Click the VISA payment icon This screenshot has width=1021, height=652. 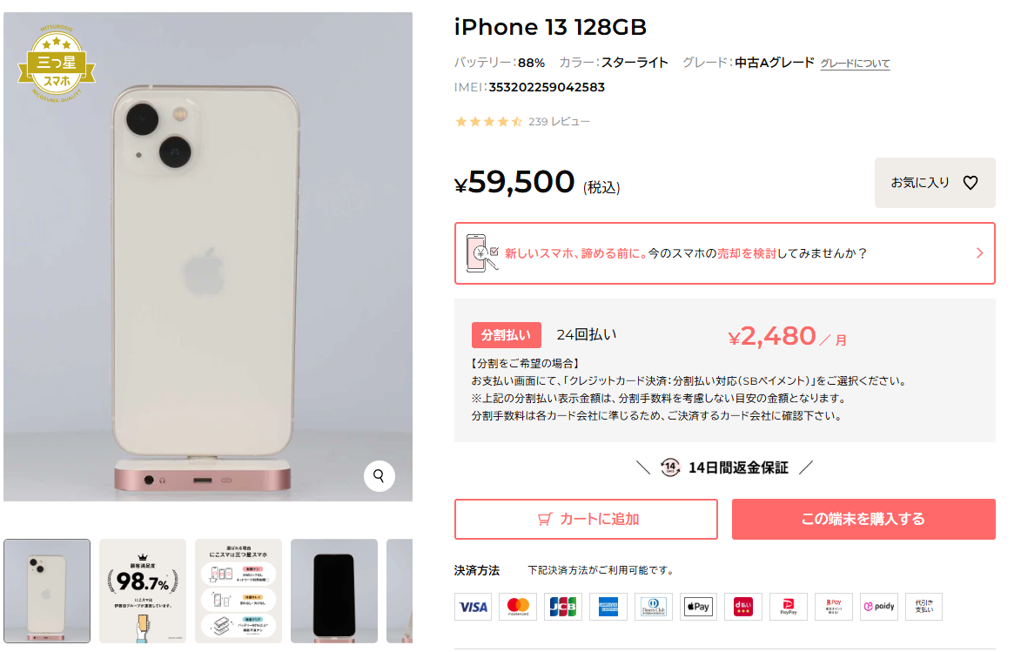point(473,607)
